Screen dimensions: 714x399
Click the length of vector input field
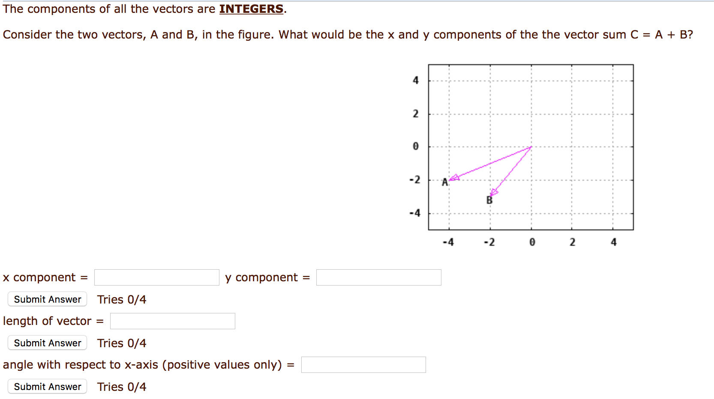click(x=172, y=321)
